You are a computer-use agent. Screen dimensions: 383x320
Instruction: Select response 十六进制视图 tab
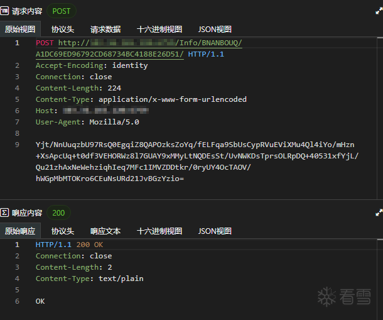[x=159, y=231]
